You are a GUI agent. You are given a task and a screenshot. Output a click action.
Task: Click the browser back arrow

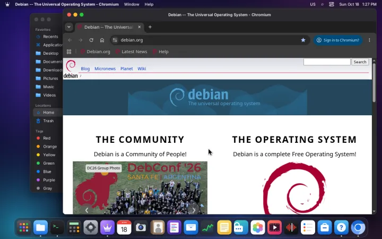click(x=70, y=40)
